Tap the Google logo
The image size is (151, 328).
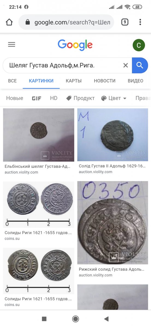tap(75, 45)
